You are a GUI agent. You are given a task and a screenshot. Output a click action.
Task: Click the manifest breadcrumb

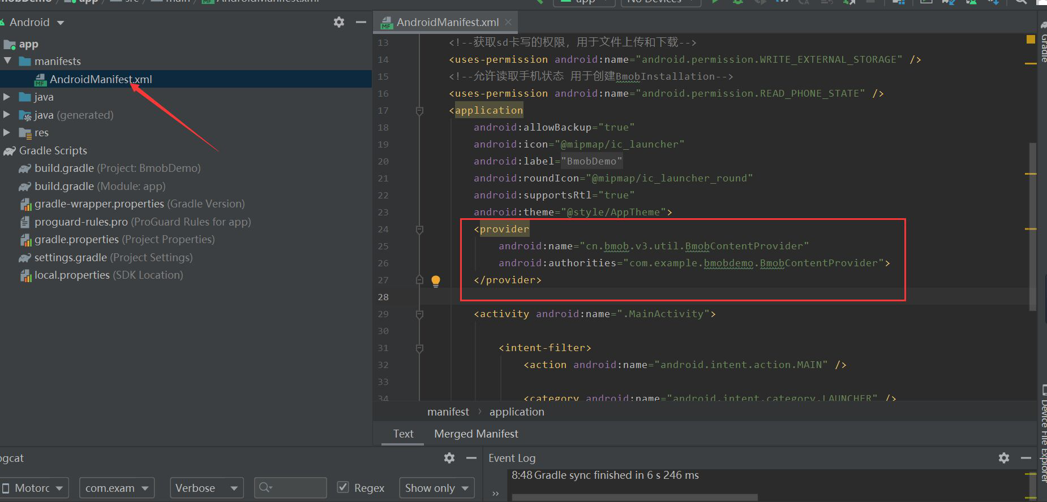point(448,412)
